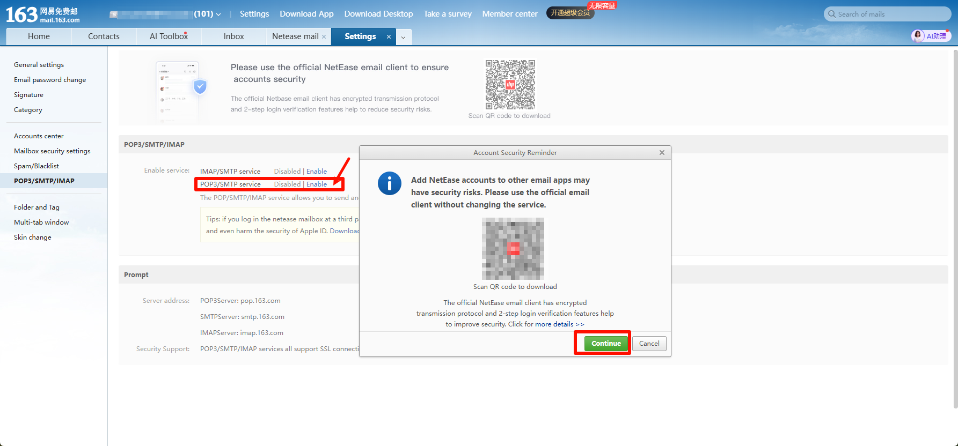Focus the Search of mails field
The height and width of the screenshot is (446, 958).
887,14
